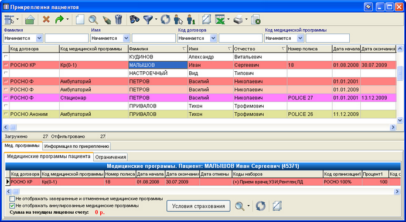This screenshot has height=222, width=406.
Task: Sort by Номер полиса header in upper grid
Action: pos(309,49)
